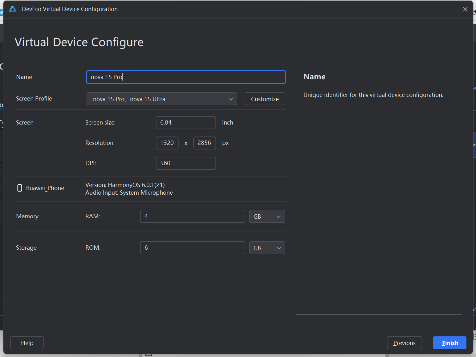Click the px unit label
The width and height of the screenshot is (476, 357).
pos(226,143)
